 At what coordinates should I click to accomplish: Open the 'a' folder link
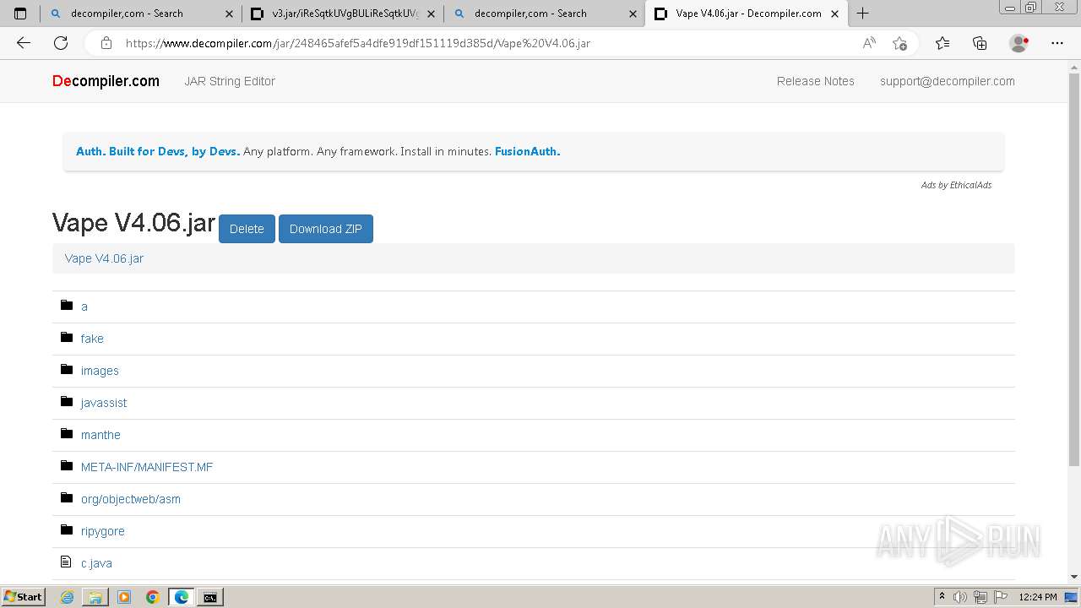[84, 307]
